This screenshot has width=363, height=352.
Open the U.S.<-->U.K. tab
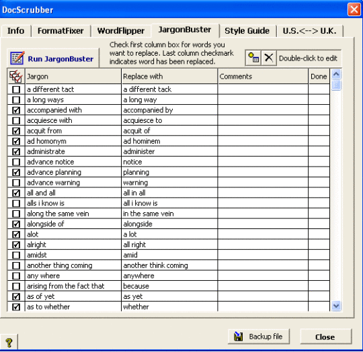coord(309,31)
